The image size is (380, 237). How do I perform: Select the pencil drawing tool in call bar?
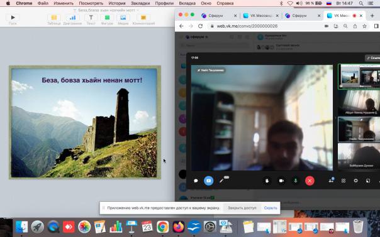[x=221, y=181]
